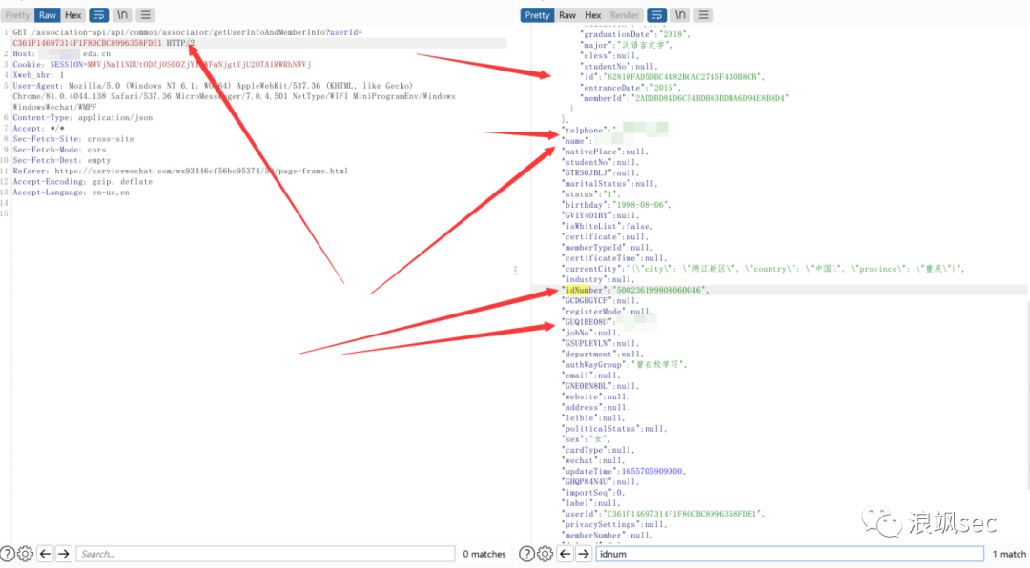
Task: Click the response userId line near bottom
Action: click(x=664, y=514)
